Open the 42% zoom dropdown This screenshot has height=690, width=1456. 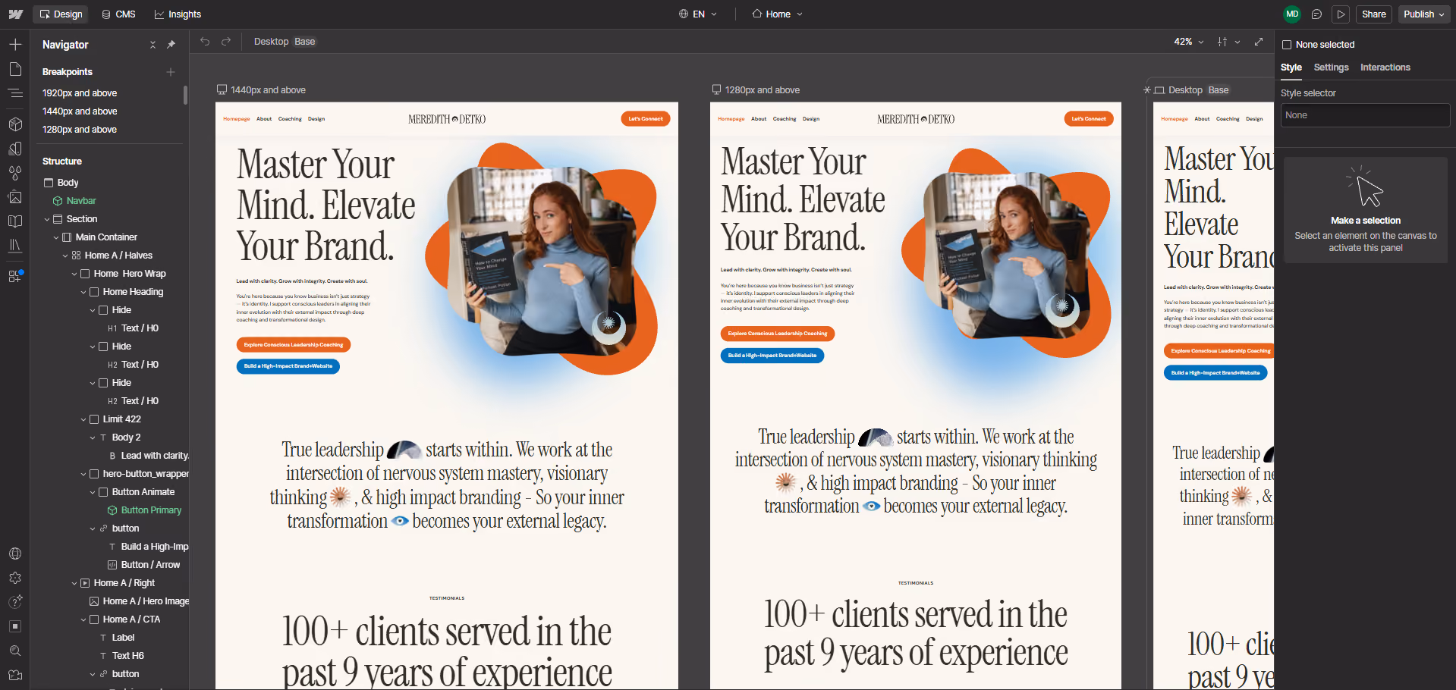click(1189, 42)
